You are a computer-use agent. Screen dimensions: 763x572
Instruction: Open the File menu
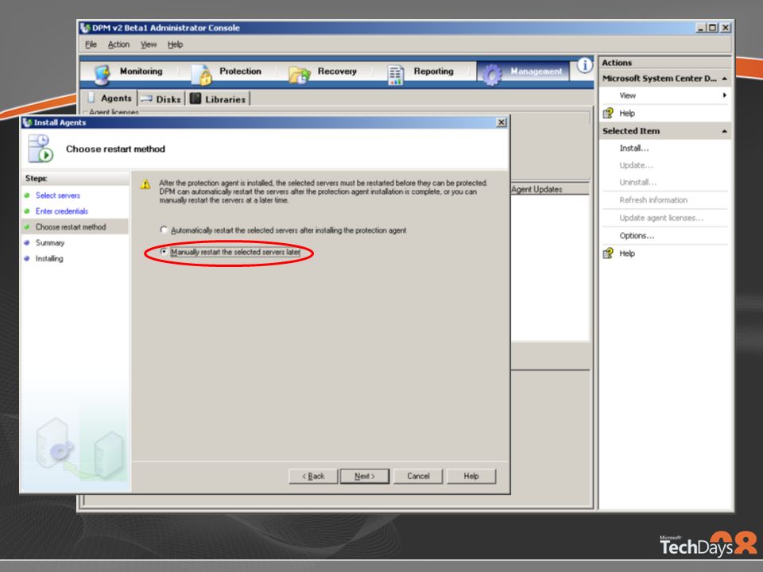(91, 44)
